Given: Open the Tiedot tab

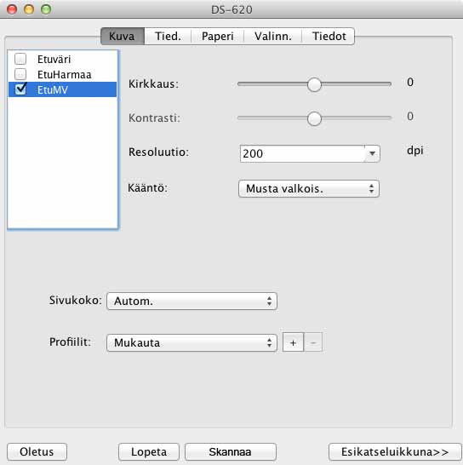Looking at the screenshot, I should 329,36.
